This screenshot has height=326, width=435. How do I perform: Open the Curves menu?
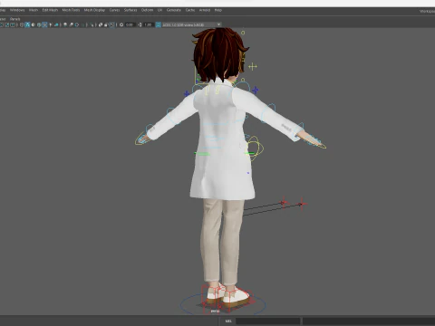pos(114,10)
